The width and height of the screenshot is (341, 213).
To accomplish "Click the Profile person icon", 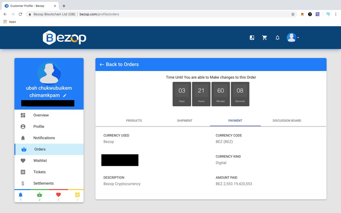I will (x=23, y=126).
